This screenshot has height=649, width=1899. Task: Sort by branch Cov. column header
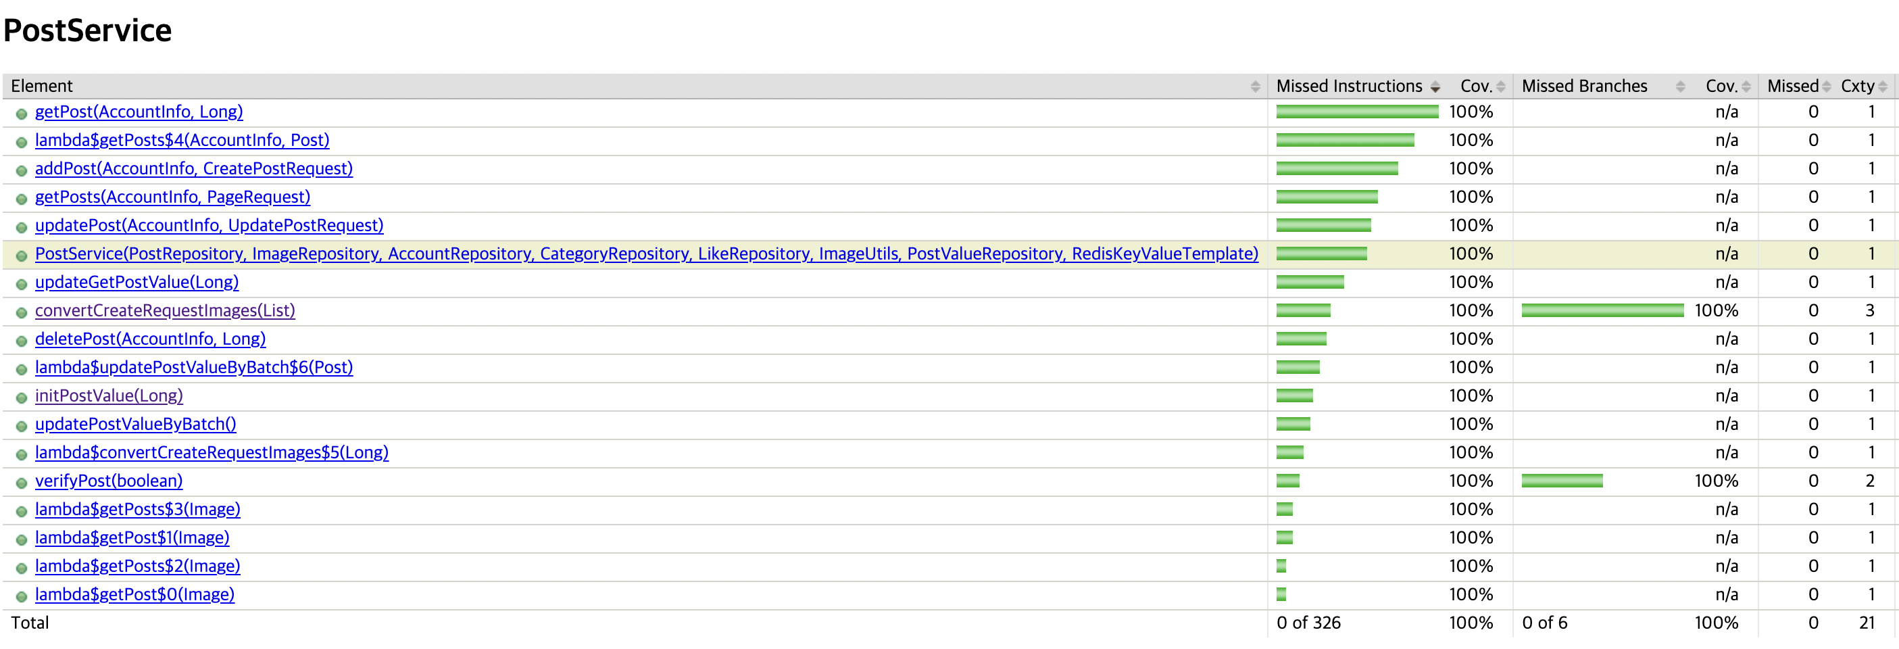[x=1726, y=87]
